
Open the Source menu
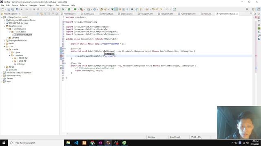(15, 5)
